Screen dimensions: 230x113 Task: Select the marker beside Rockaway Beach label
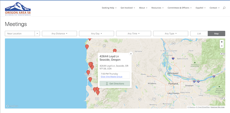coord(88,72)
